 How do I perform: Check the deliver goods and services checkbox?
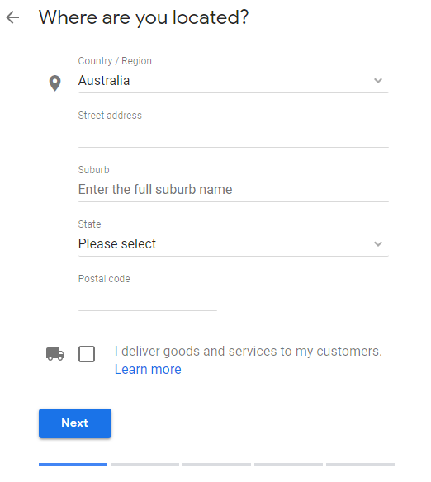pyautogui.click(x=87, y=354)
